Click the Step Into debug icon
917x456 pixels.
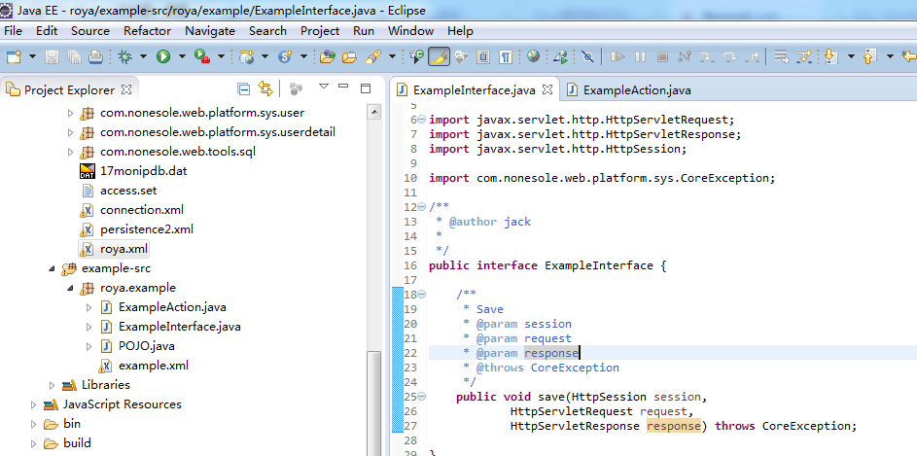coord(707,56)
